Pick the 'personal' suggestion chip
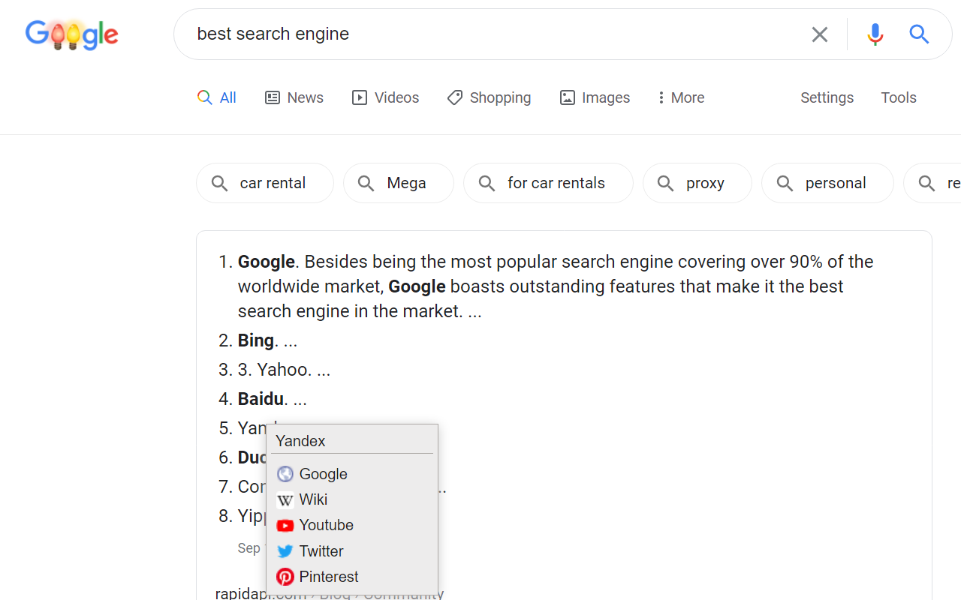961x600 pixels. coord(827,183)
